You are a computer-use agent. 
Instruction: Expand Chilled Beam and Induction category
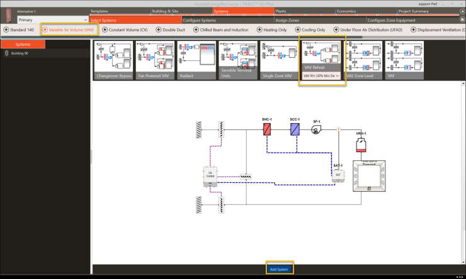point(221,30)
